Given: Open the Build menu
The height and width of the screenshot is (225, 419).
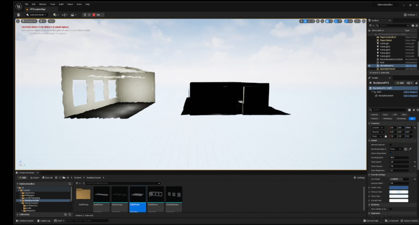Looking at the screenshot, I should pyautogui.click(x=61, y=4).
